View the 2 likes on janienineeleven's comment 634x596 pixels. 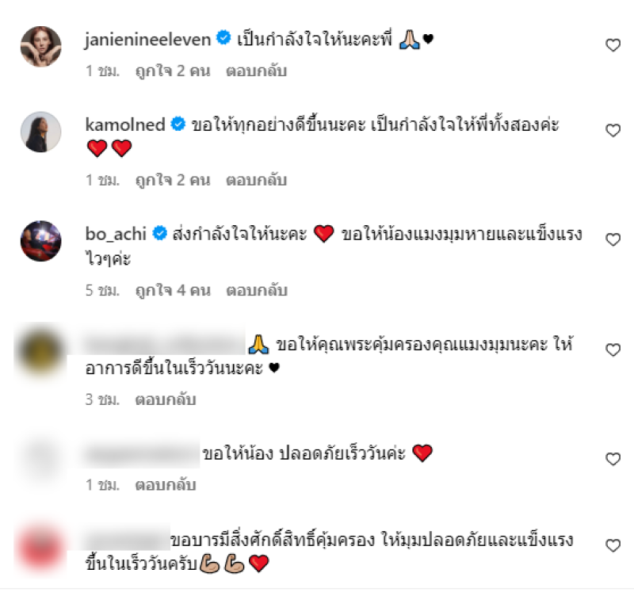pyautogui.click(x=173, y=71)
